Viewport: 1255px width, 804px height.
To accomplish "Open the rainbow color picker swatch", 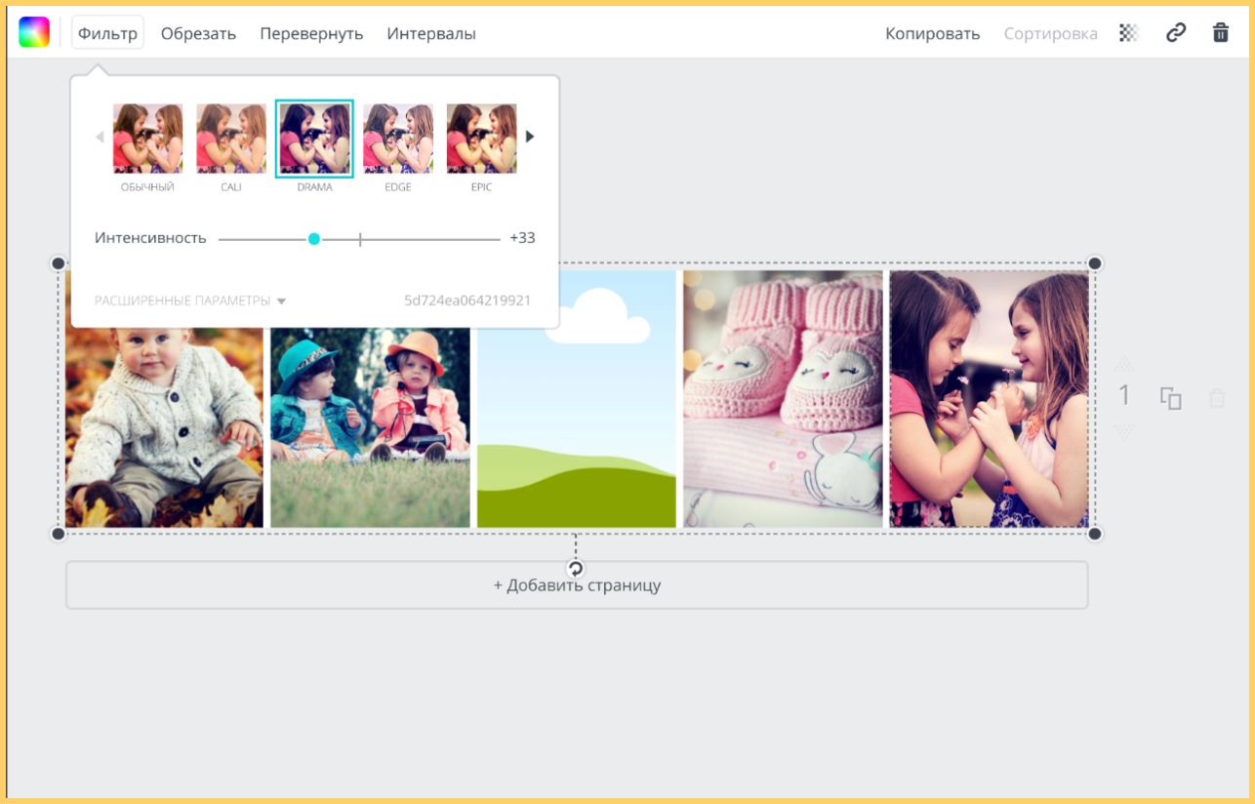I will (34, 32).
